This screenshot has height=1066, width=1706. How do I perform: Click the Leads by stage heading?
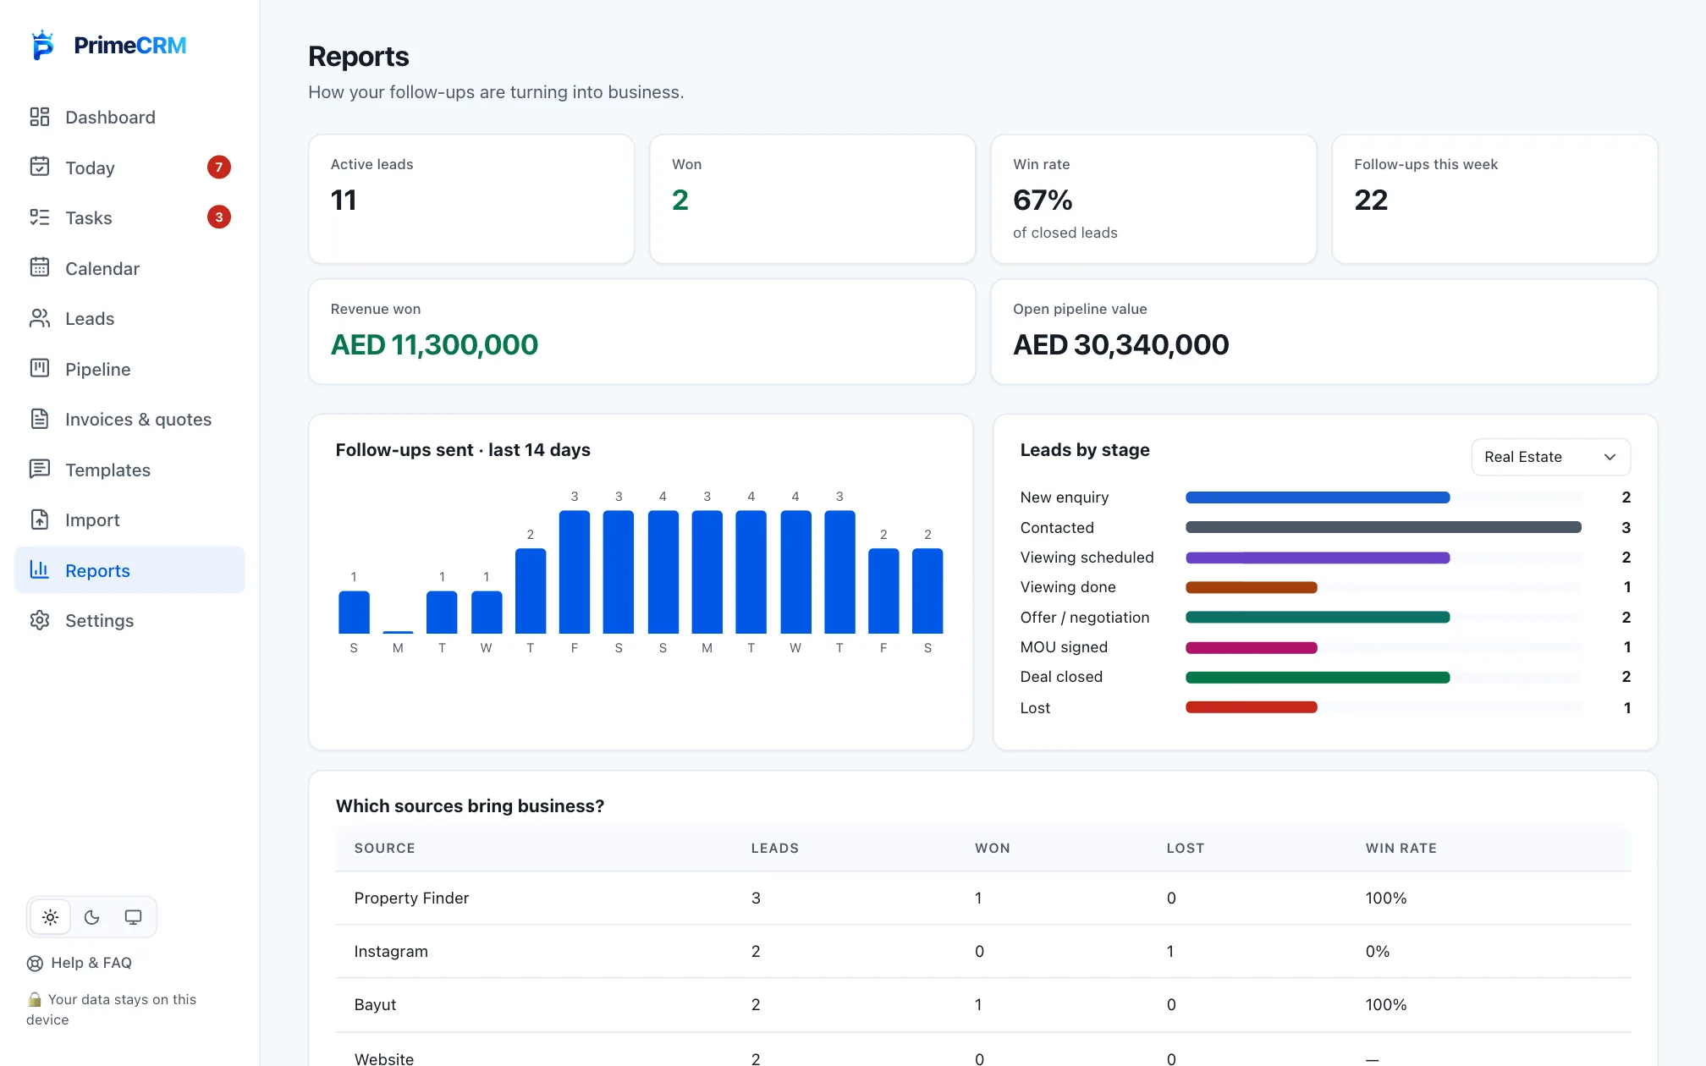(1085, 450)
